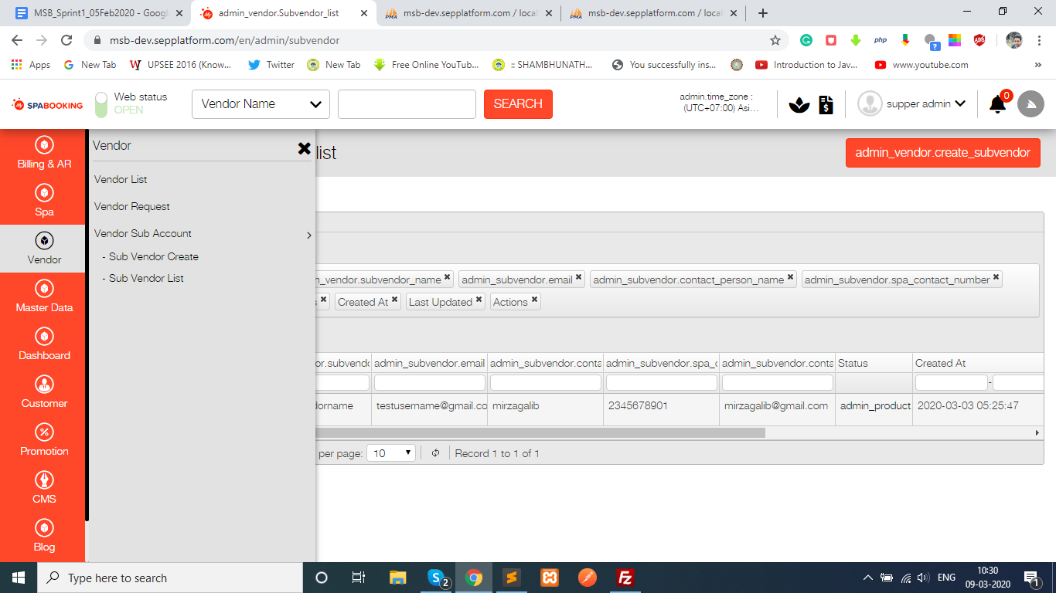Select Sub Vendor Create menu item
The image size is (1056, 593).
click(x=153, y=256)
